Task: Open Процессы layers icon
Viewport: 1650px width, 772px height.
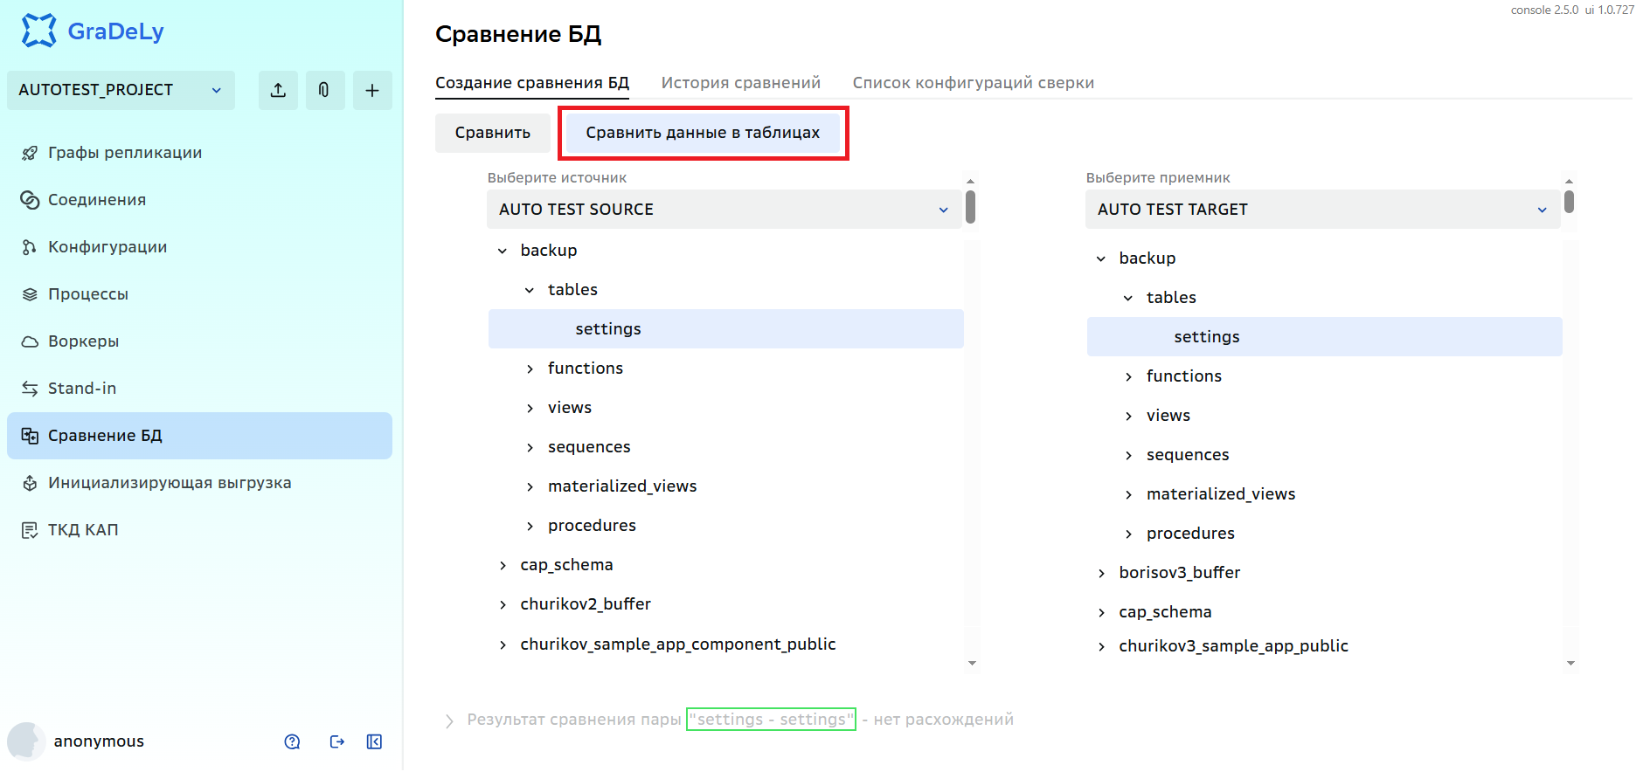Action: (30, 294)
